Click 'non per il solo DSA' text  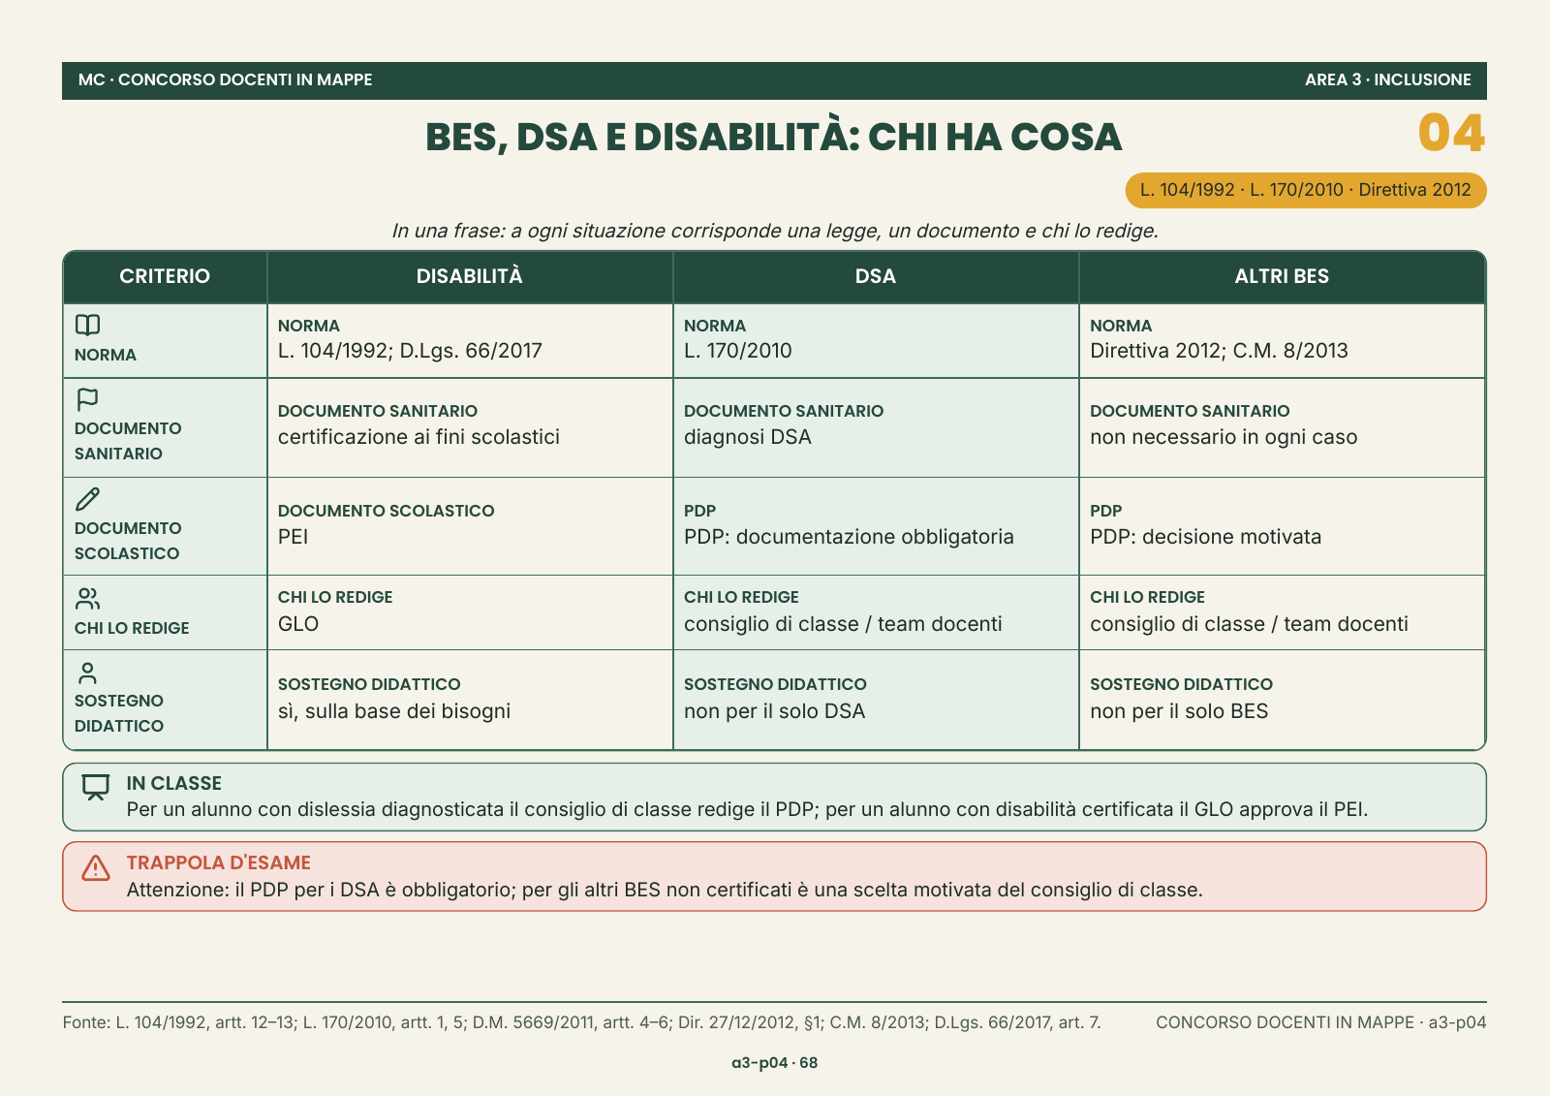pos(774,711)
